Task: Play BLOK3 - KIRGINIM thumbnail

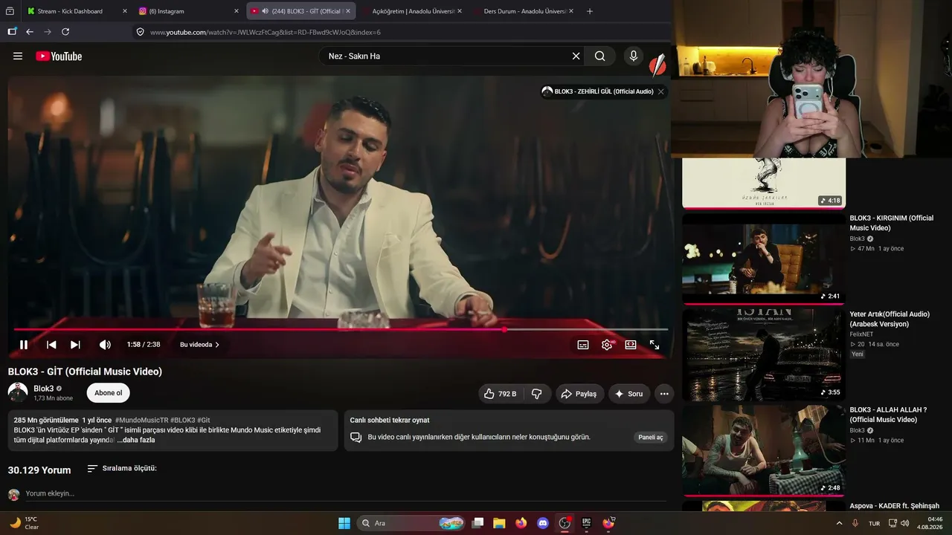Action: tap(764, 259)
